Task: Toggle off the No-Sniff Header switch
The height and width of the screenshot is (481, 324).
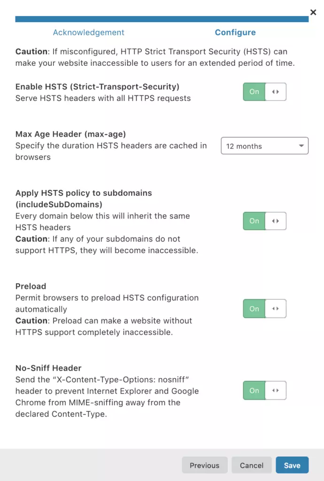Action: [264, 390]
